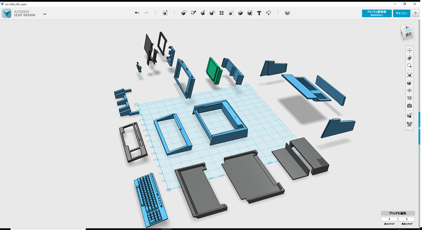Click the グリッドを編集 edit grid button

tap(398, 213)
